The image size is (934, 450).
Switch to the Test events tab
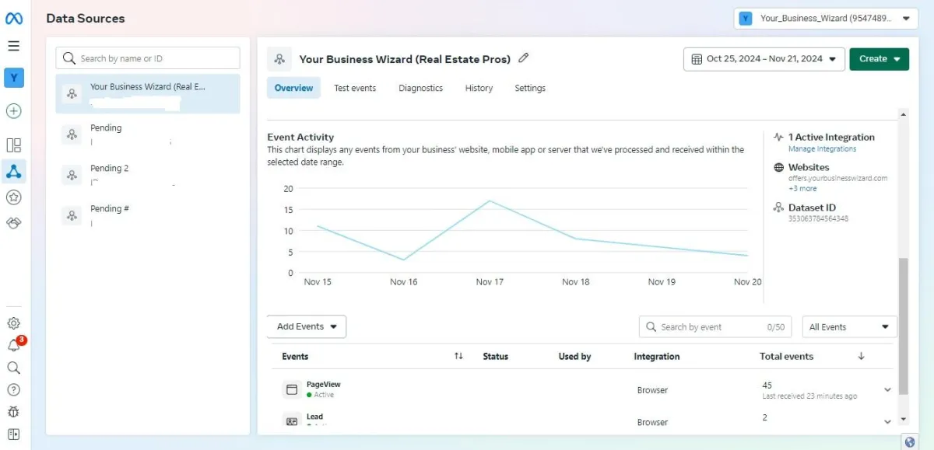[355, 89]
